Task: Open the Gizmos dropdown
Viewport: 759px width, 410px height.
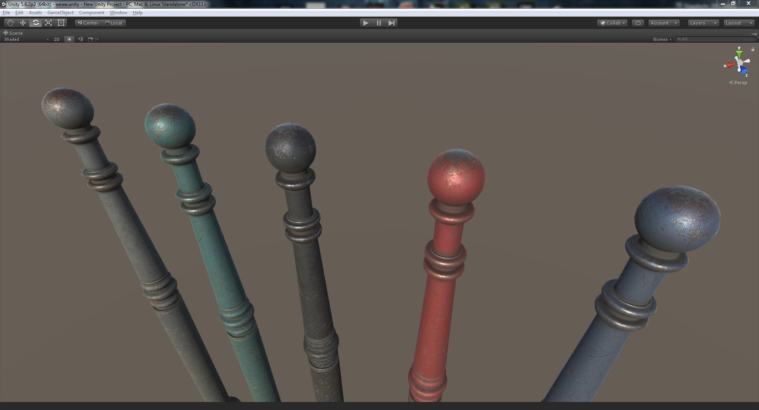Action: tap(662, 39)
